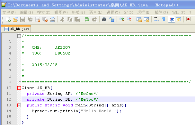
Task: Toggle synchronize vertical scrolling icon
Action: click(x=139, y=19)
